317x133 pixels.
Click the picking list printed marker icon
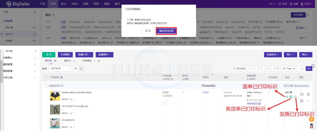(x=291, y=97)
